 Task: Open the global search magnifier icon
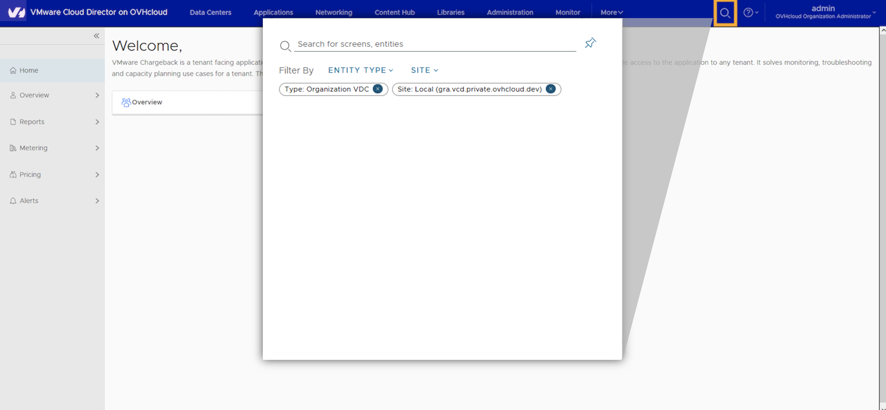pos(725,13)
